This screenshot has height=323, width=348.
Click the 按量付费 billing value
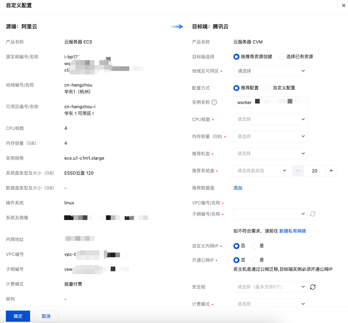click(73, 284)
